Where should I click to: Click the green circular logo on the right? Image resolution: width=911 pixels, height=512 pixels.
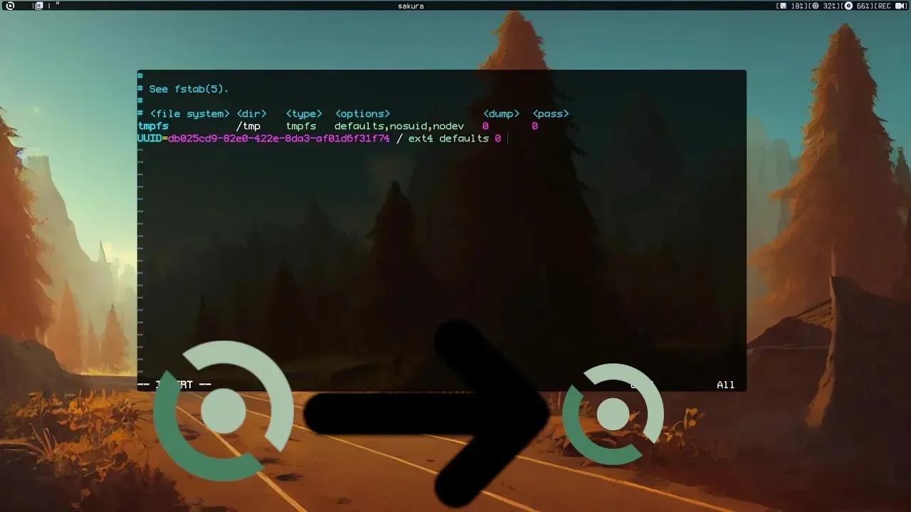pyautogui.click(x=614, y=415)
